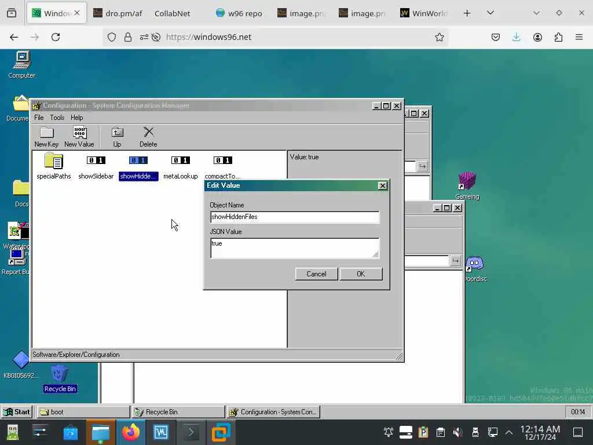Viewport: 593px width, 445px height.
Task: Open the Gameing desktop shortcut
Action: click(467, 186)
